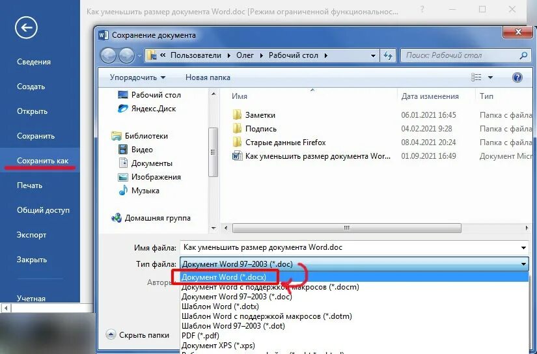
Task: Click the Рабочий стол icon in navigation pane
Action: pyautogui.click(x=122, y=95)
